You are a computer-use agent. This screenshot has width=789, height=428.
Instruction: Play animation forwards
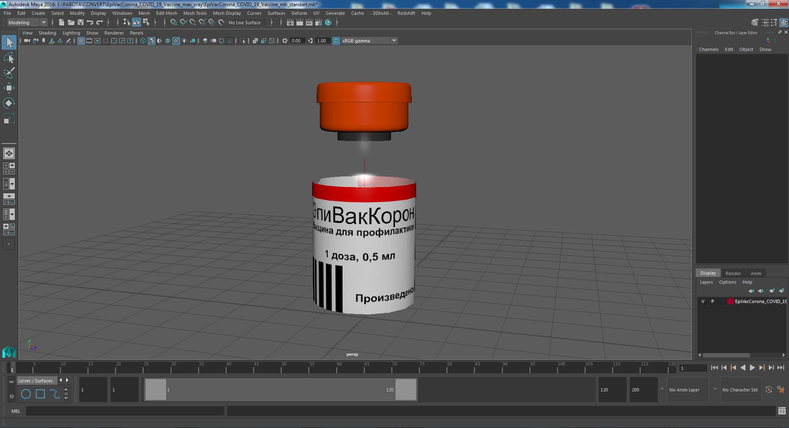click(x=752, y=368)
